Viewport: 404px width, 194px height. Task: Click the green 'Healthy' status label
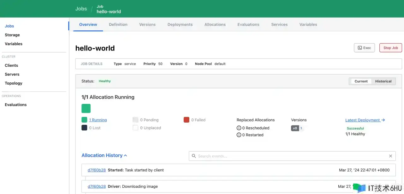point(105,81)
